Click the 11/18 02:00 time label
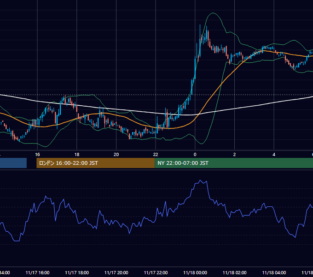313x277 pixels. pos(235,272)
